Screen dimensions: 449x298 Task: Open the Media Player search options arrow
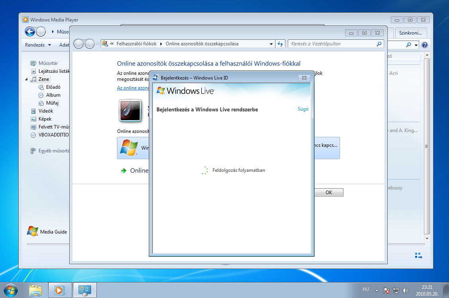coord(416,45)
